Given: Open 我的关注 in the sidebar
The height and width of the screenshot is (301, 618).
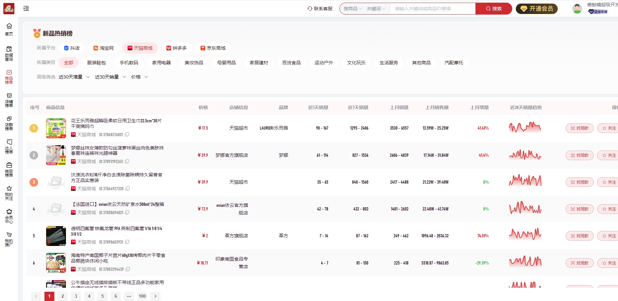Looking at the screenshot, I should pos(9,193).
